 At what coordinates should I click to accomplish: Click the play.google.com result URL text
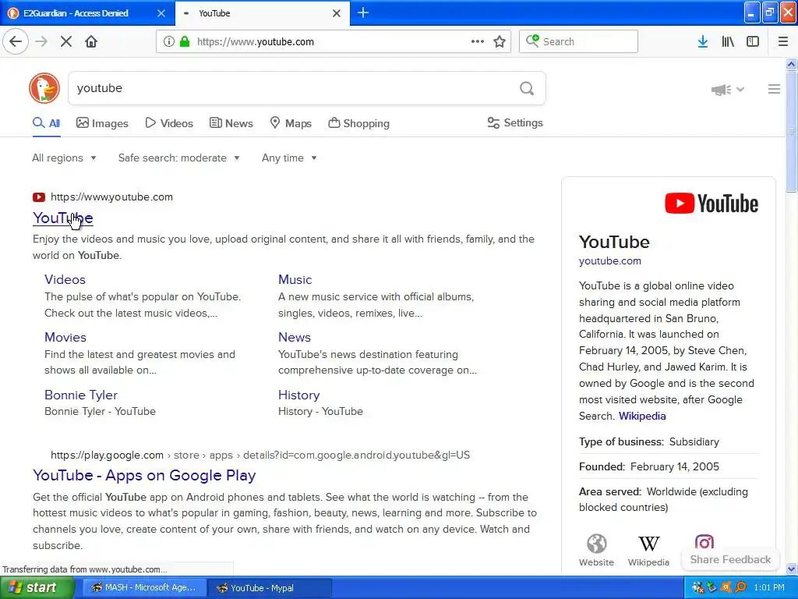click(260, 455)
